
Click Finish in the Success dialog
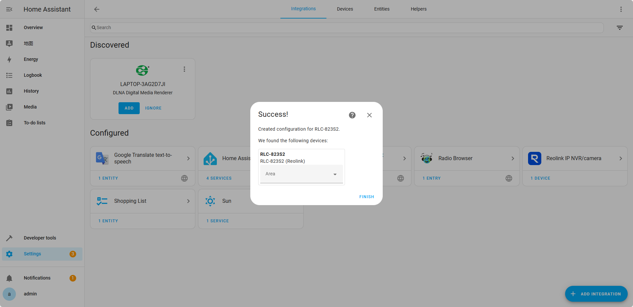coord(367,197)
